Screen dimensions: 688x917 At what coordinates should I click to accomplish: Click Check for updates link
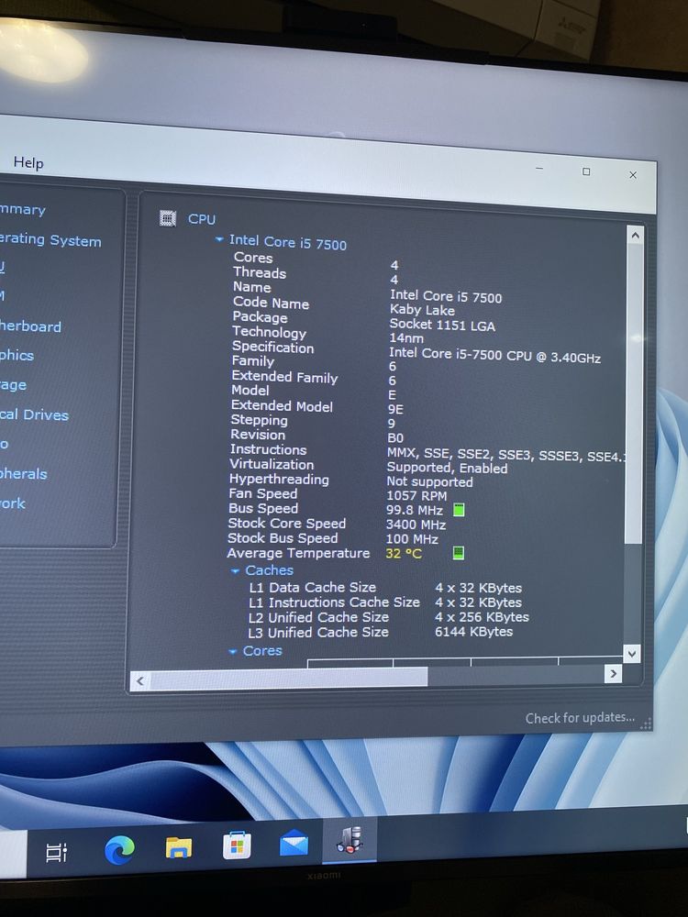coord(580,718)
